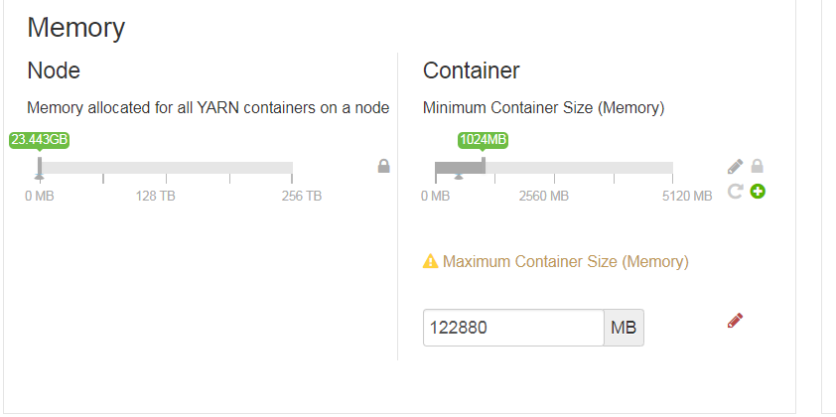The image size is (836, 417).
Task: Click the 256 TB end label of Node slider
Action: 302,196
